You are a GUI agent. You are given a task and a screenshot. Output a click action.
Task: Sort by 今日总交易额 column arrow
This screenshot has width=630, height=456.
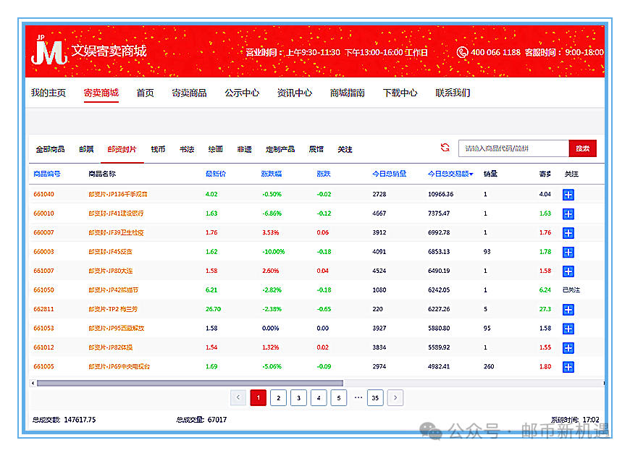(x=472, y=174)
